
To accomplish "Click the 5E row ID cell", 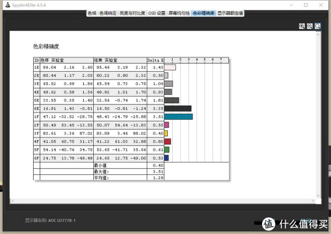I will [36, 100].
